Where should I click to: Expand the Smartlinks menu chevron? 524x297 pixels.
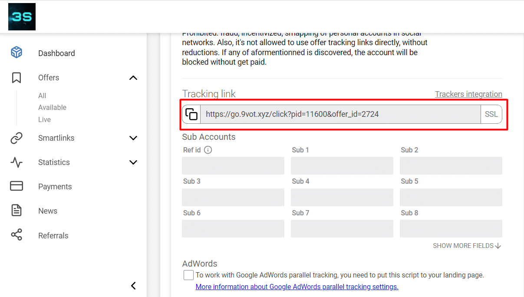pos(133,138)
